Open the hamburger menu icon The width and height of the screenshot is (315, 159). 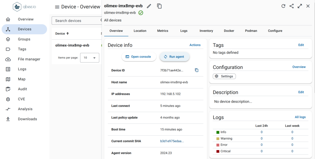coord(57,7)
